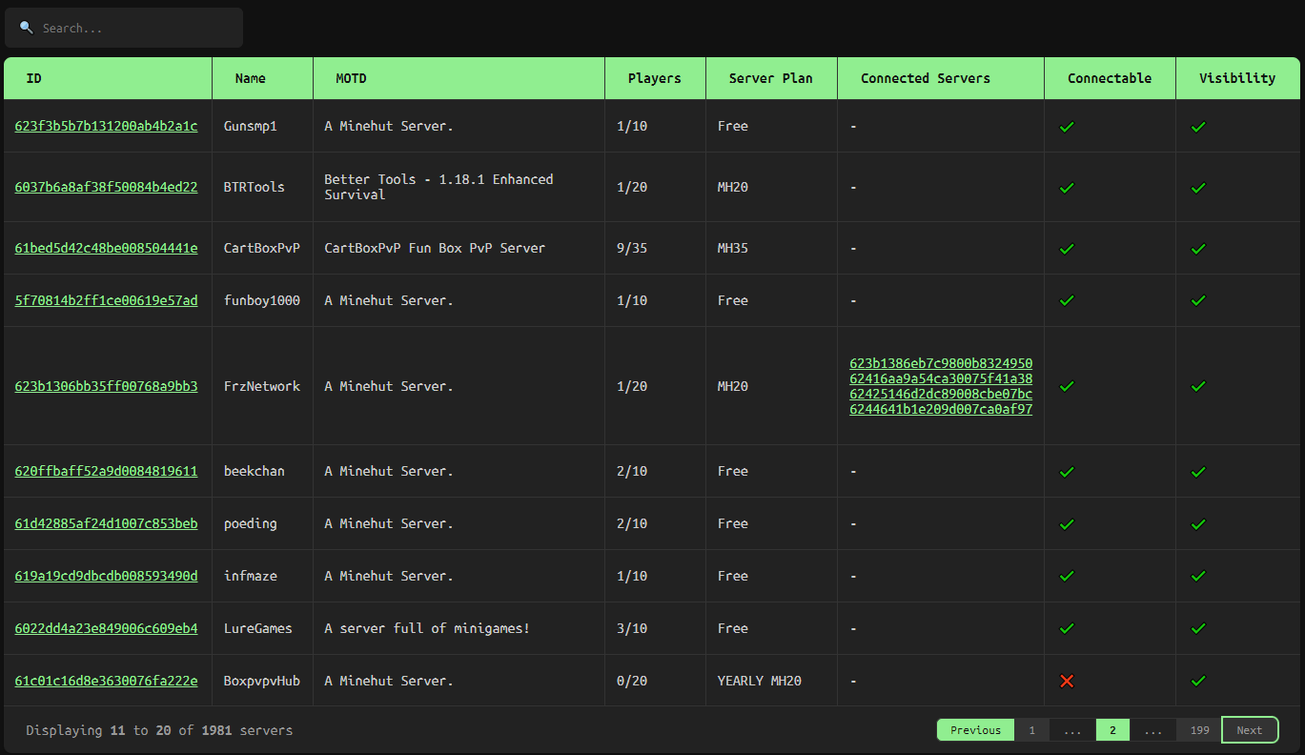The height and width of the screenshot is (755, 1305).
Task: Click the '3/10' players cell
Action: click(x=655, y=628)
